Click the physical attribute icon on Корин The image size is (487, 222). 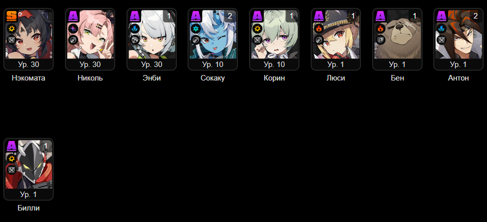(x=257, y=29)
